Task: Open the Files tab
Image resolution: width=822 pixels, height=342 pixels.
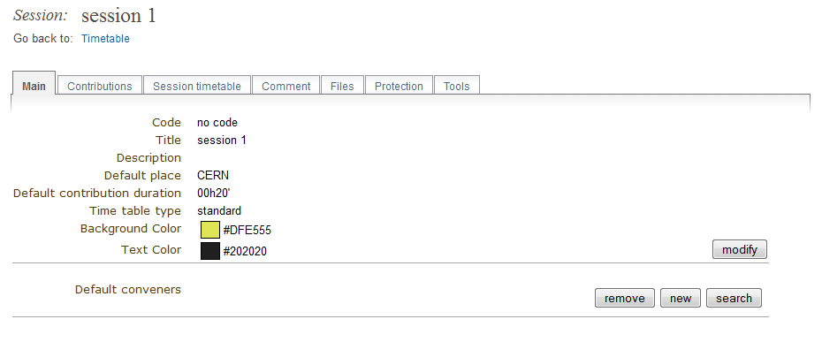Action: tap(342, 86)
